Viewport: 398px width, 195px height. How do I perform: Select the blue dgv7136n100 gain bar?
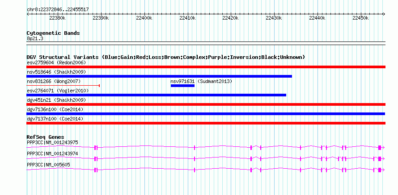click(x=206, y=114)
